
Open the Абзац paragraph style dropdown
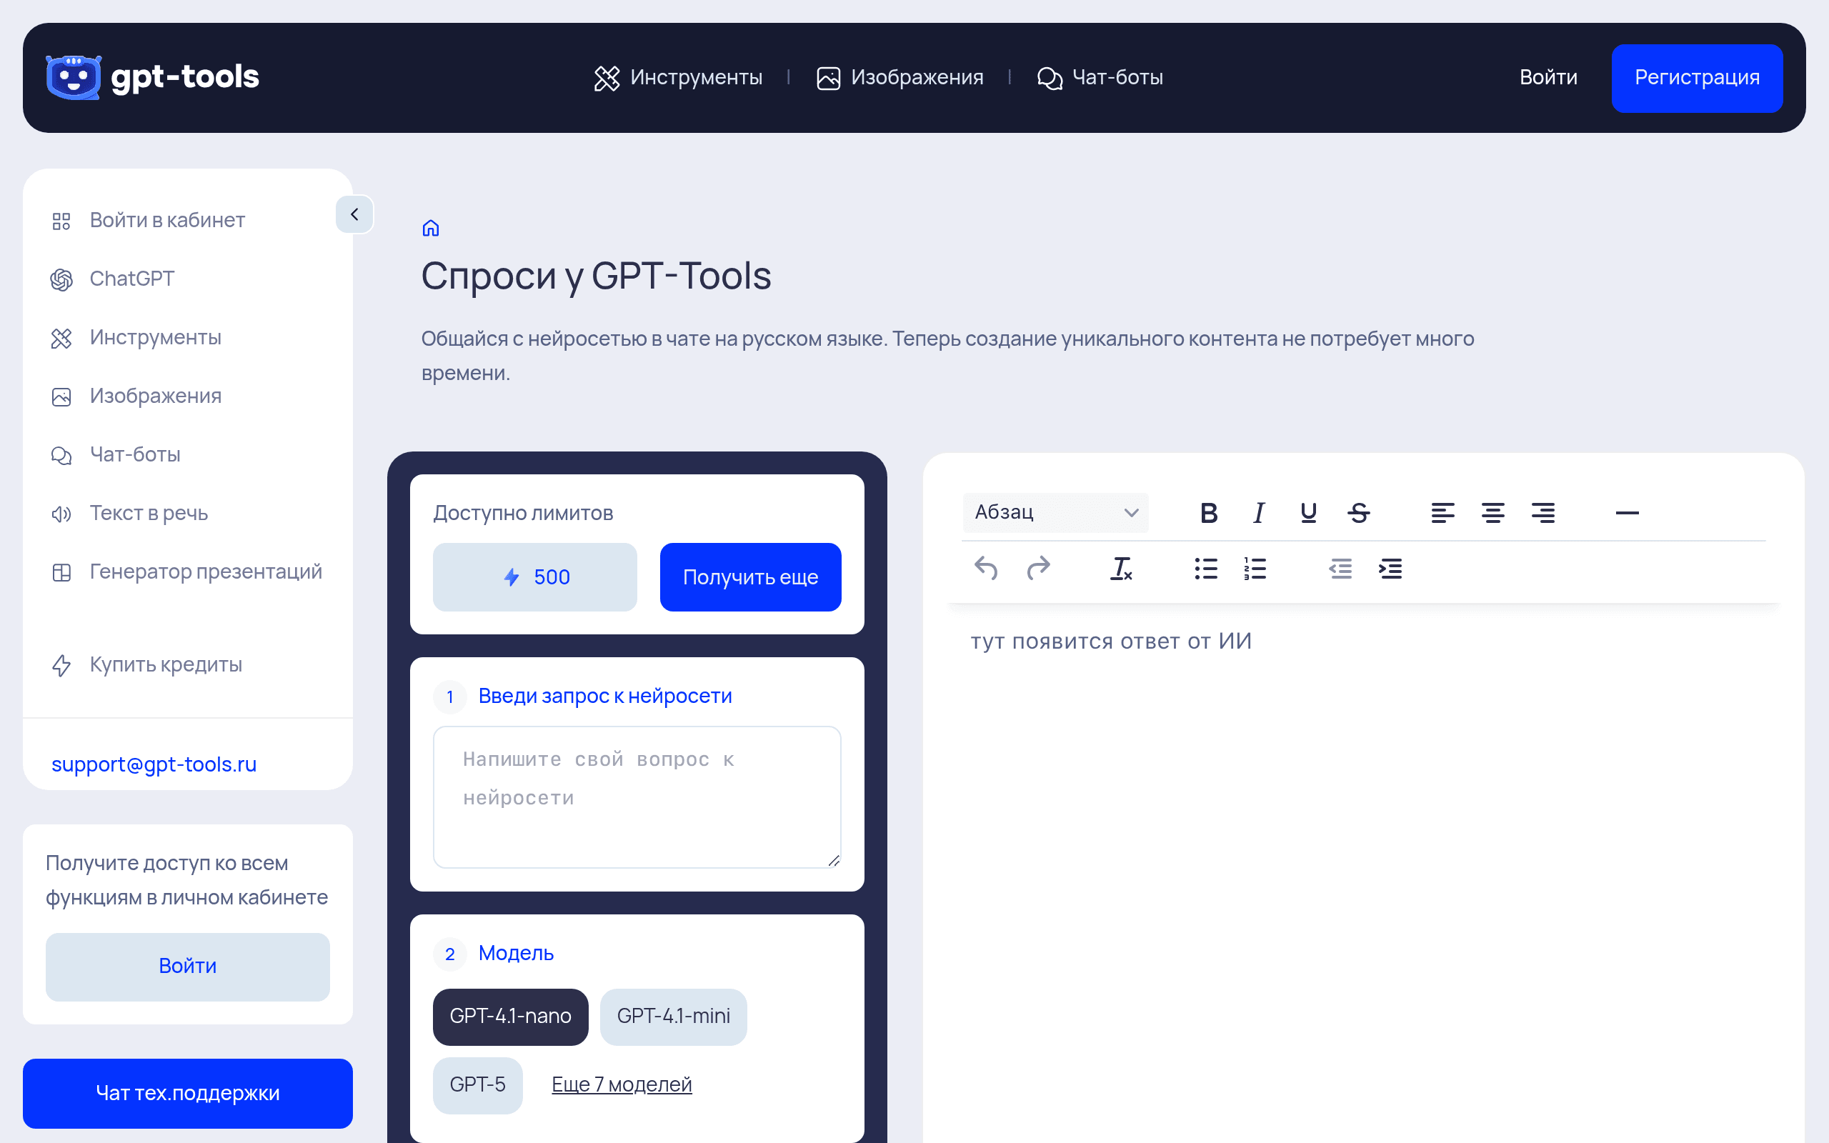(x=1056, y=512)
